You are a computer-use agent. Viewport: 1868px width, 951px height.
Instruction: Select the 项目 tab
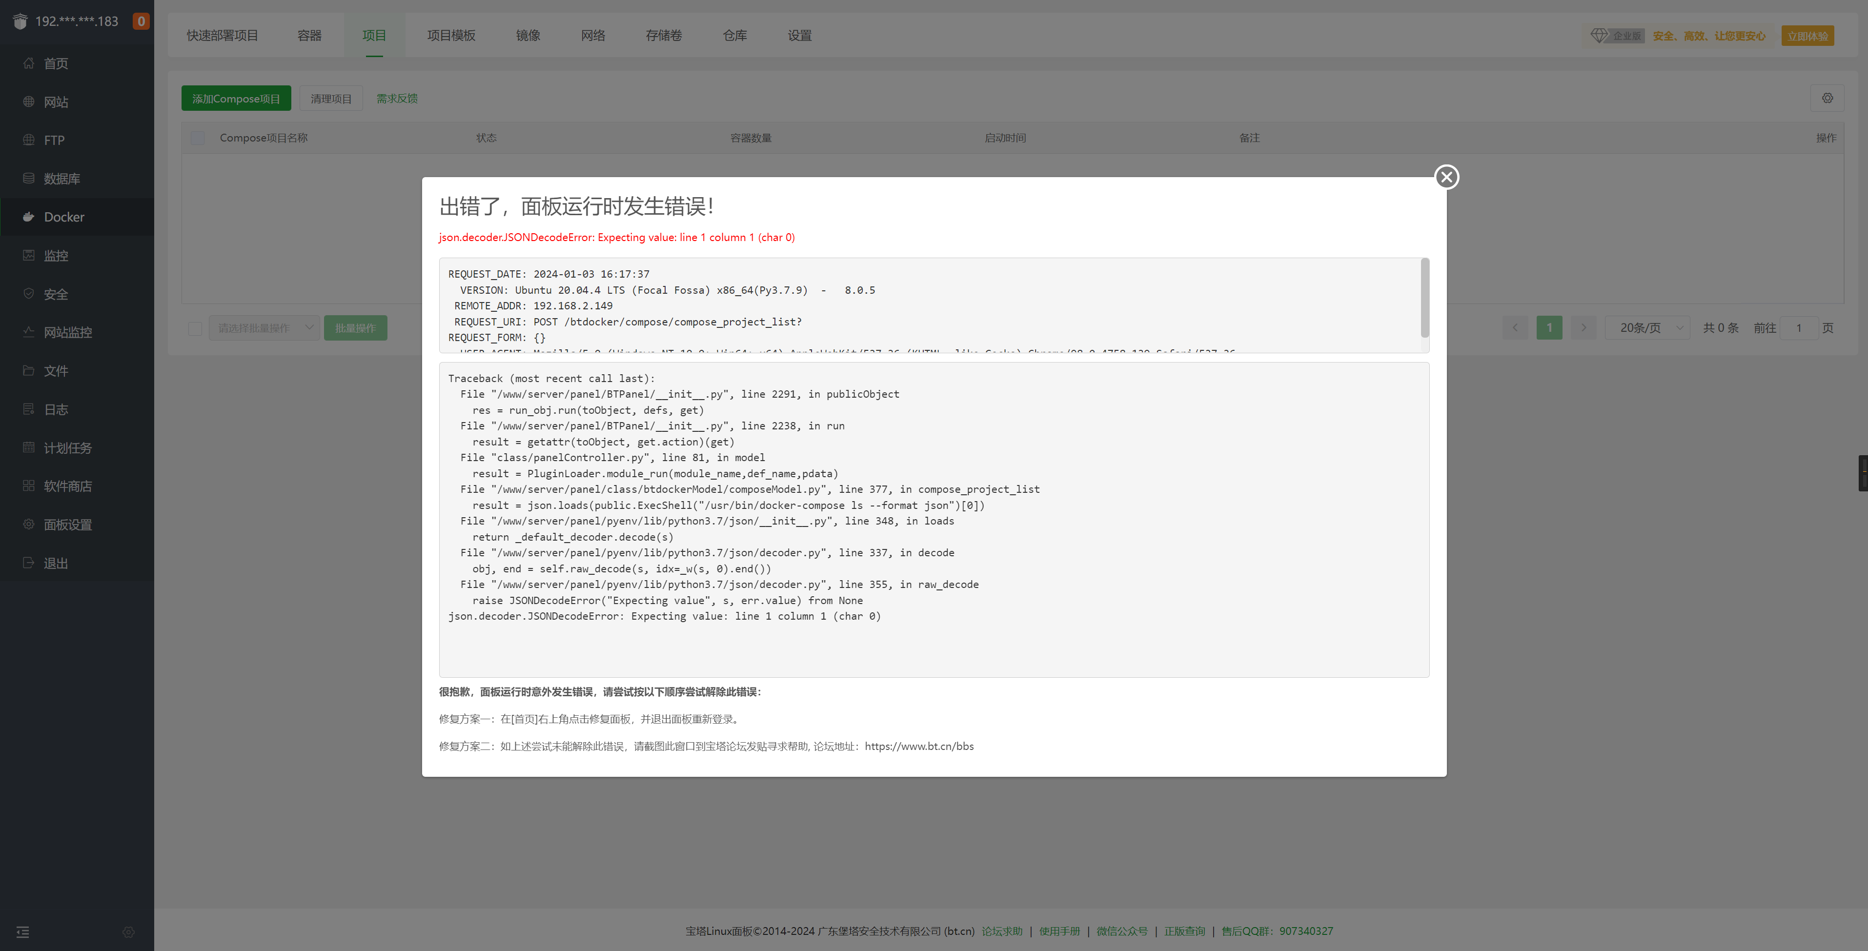pyautogui.click(x=374, y=36)
